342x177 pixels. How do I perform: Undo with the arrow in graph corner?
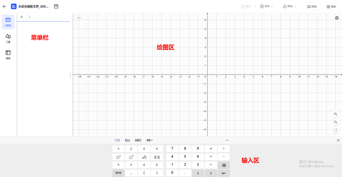pyautogui.click(x=79, y=18)
